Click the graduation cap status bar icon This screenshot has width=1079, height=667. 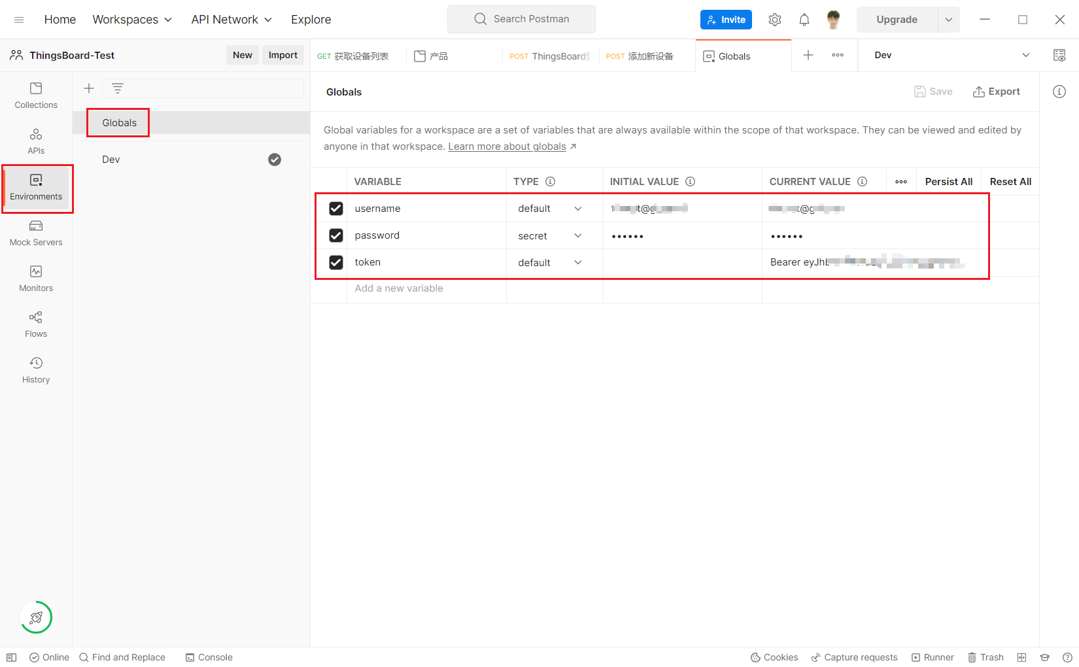(x=1044, y=657)
